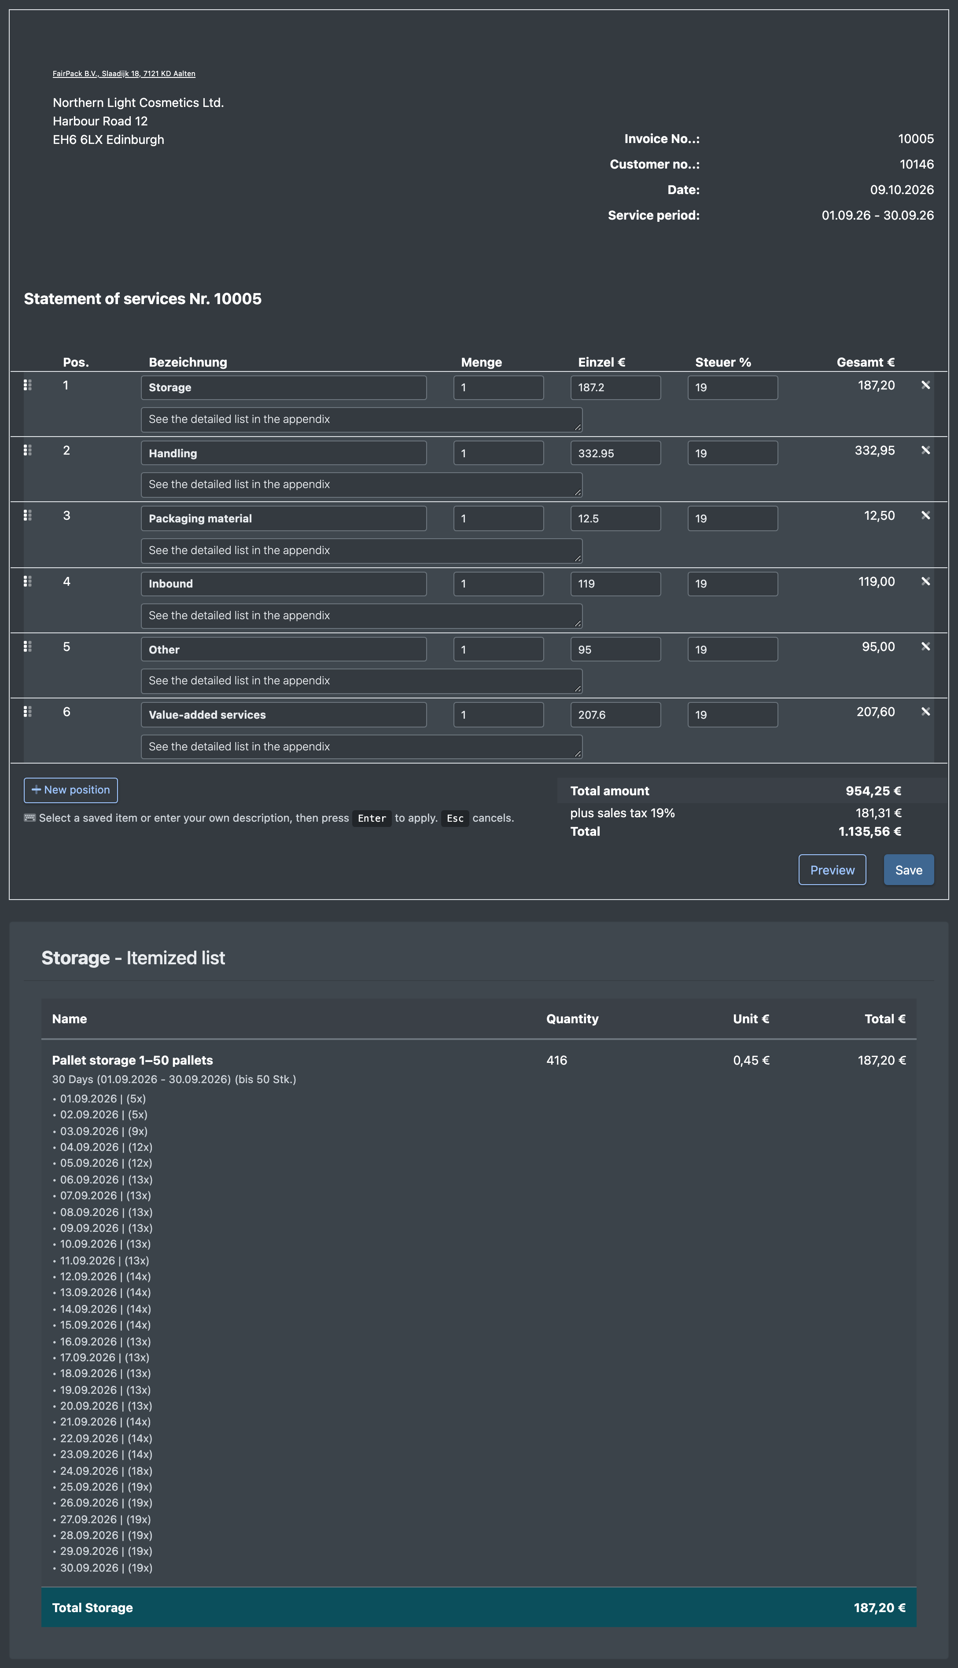958x1668 pixels.
Task: Click the Total Storage 187,20 € amount
Action: coord(879,1608)
